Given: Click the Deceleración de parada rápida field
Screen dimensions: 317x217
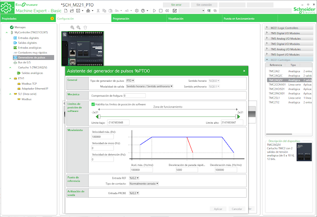Looking at the screenshot, I should click(187, 170).
